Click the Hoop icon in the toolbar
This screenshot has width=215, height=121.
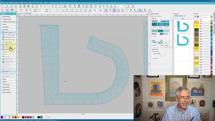point(75,6)
